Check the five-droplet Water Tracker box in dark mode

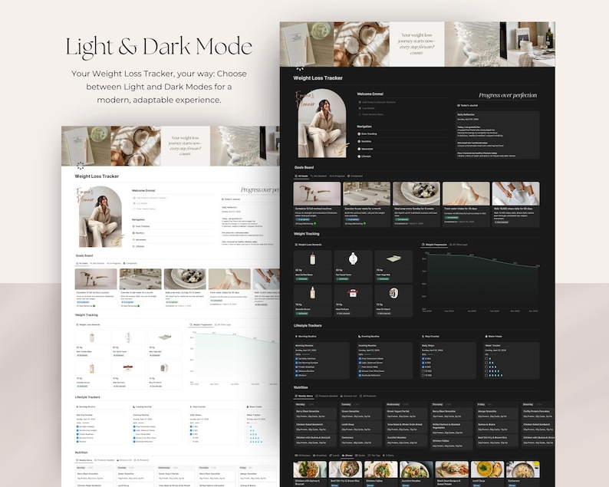(486, 375)
